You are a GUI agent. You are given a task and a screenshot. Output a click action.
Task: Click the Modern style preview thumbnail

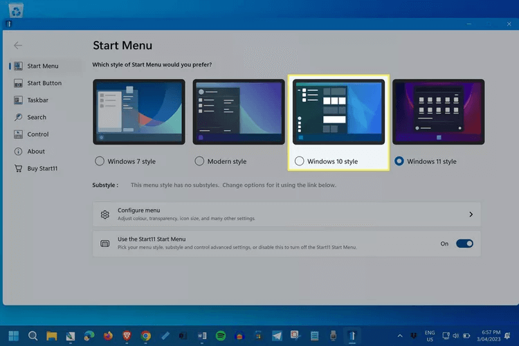coord(239,112)
